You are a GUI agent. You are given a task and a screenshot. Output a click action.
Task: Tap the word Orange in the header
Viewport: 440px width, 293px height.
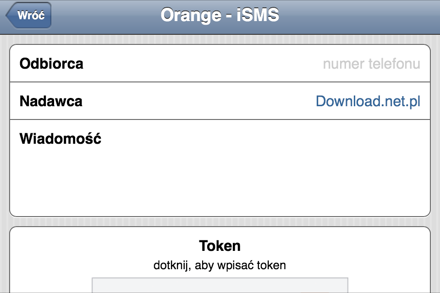pos(191,15)
